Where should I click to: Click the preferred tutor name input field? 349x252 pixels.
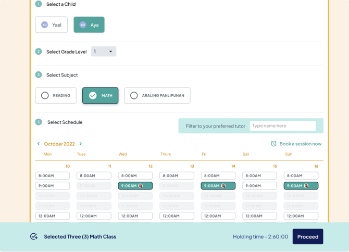click(x=282, y=126)
